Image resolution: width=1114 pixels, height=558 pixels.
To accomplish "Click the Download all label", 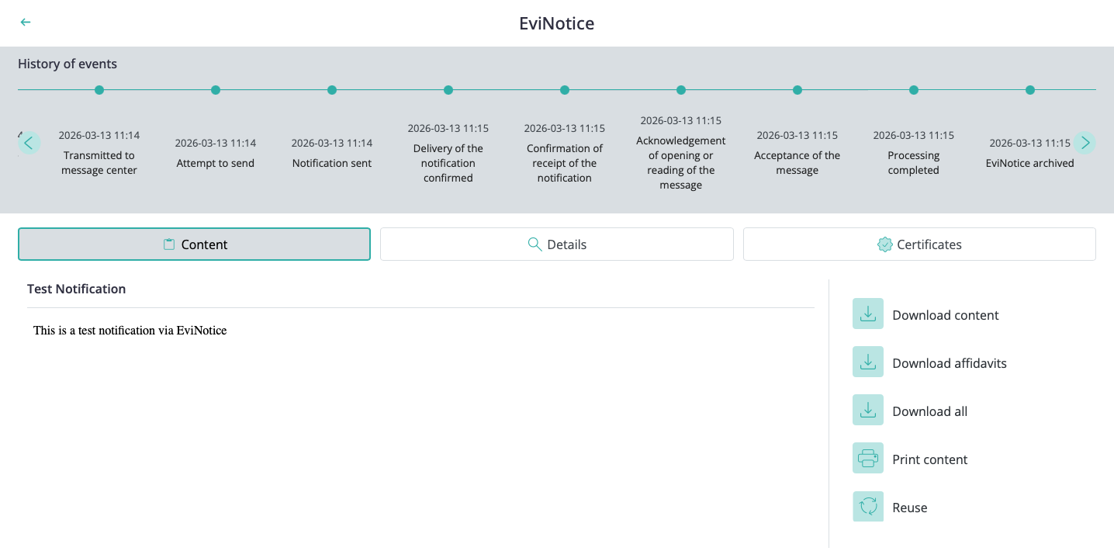I will [929, 411].
